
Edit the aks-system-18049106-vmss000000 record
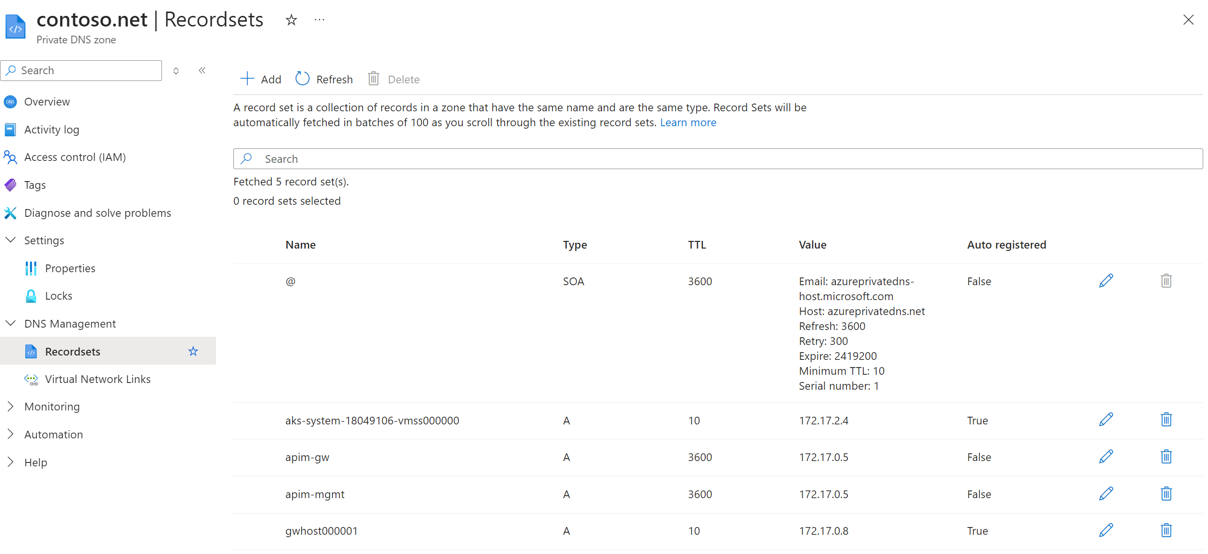tap(1106, 420)
